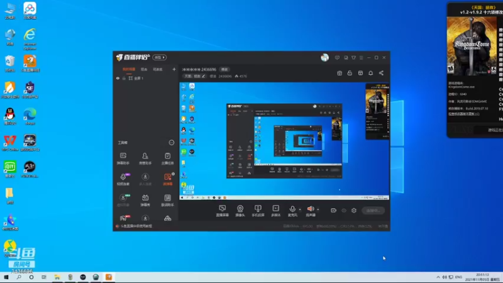Show hidden tray icons chevron
Viewport: 503px width, 283px height.
[x=438, y=277]
